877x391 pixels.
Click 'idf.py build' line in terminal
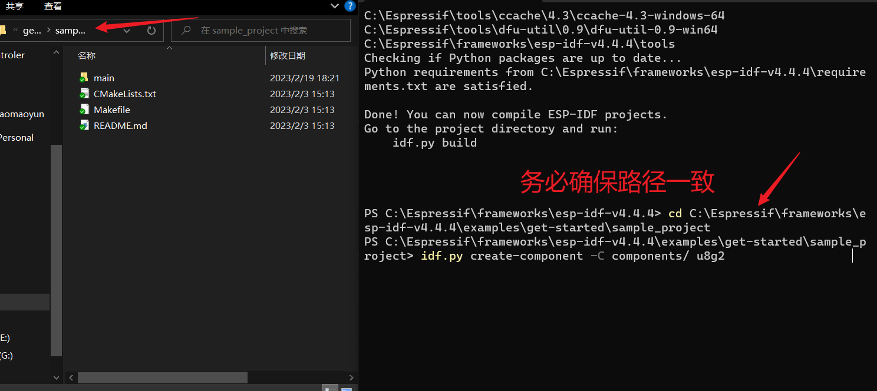tap(435, 143)
